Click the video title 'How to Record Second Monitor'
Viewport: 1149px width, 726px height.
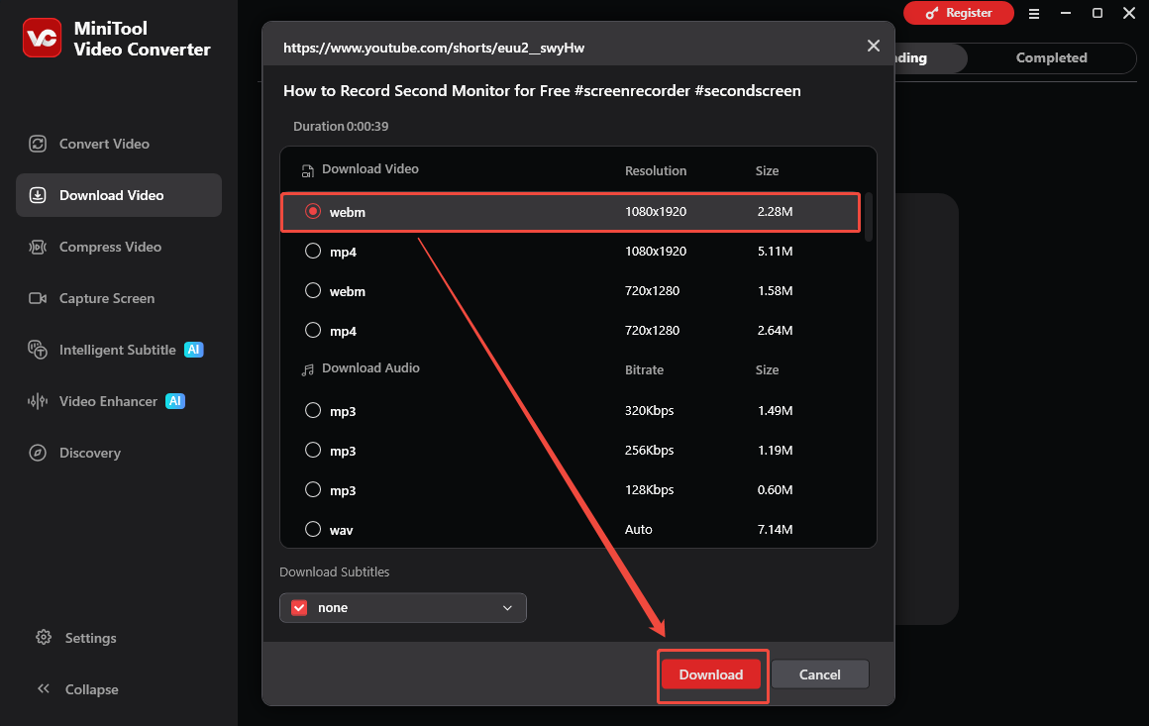[x=542, y=91]
